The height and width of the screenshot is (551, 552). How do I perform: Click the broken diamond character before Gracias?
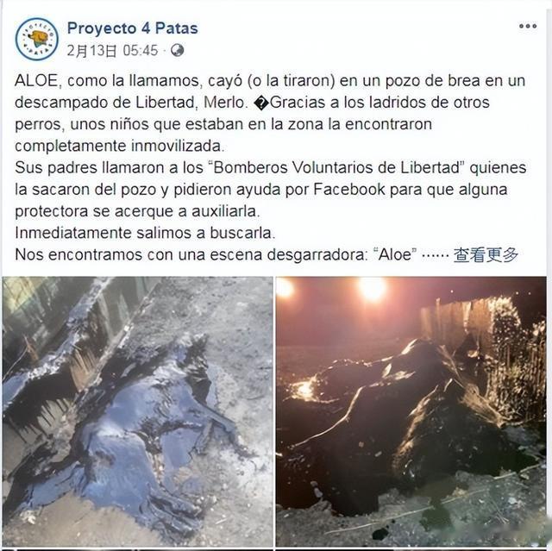point(261,103)
